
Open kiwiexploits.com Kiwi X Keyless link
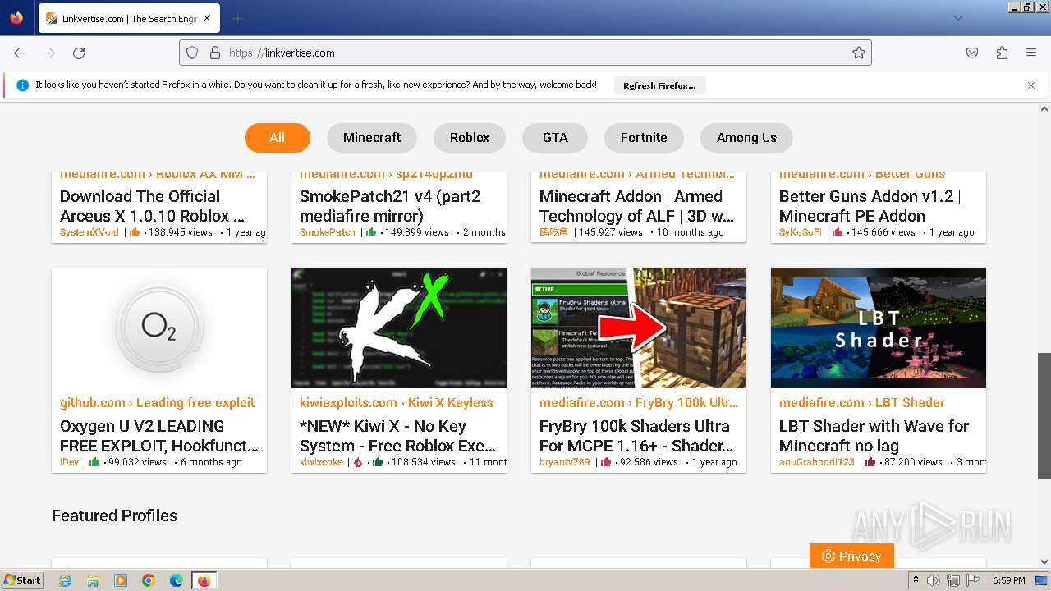click(397, 402)
